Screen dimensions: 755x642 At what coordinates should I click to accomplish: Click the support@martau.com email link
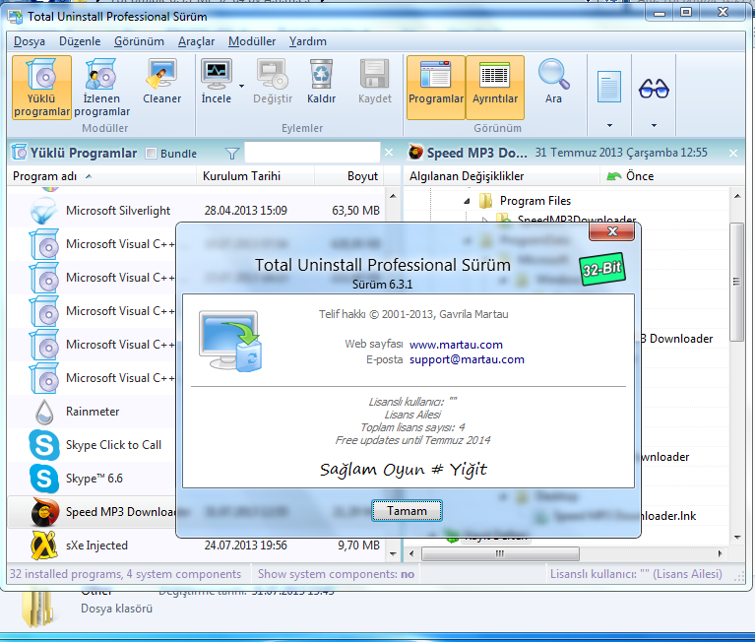point(467,359)
